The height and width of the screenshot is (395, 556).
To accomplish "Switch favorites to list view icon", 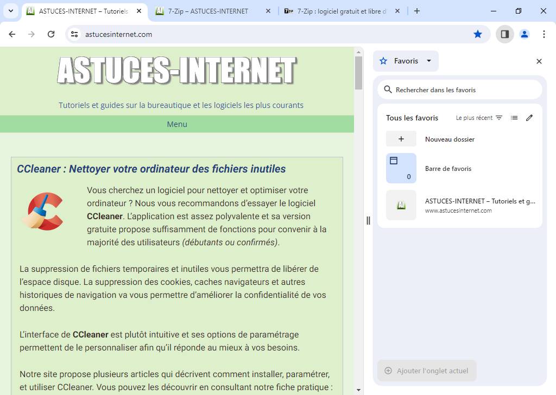I will click(514, 117).
